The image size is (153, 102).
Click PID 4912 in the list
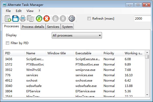pyautogui.click(x=9, y=81)
